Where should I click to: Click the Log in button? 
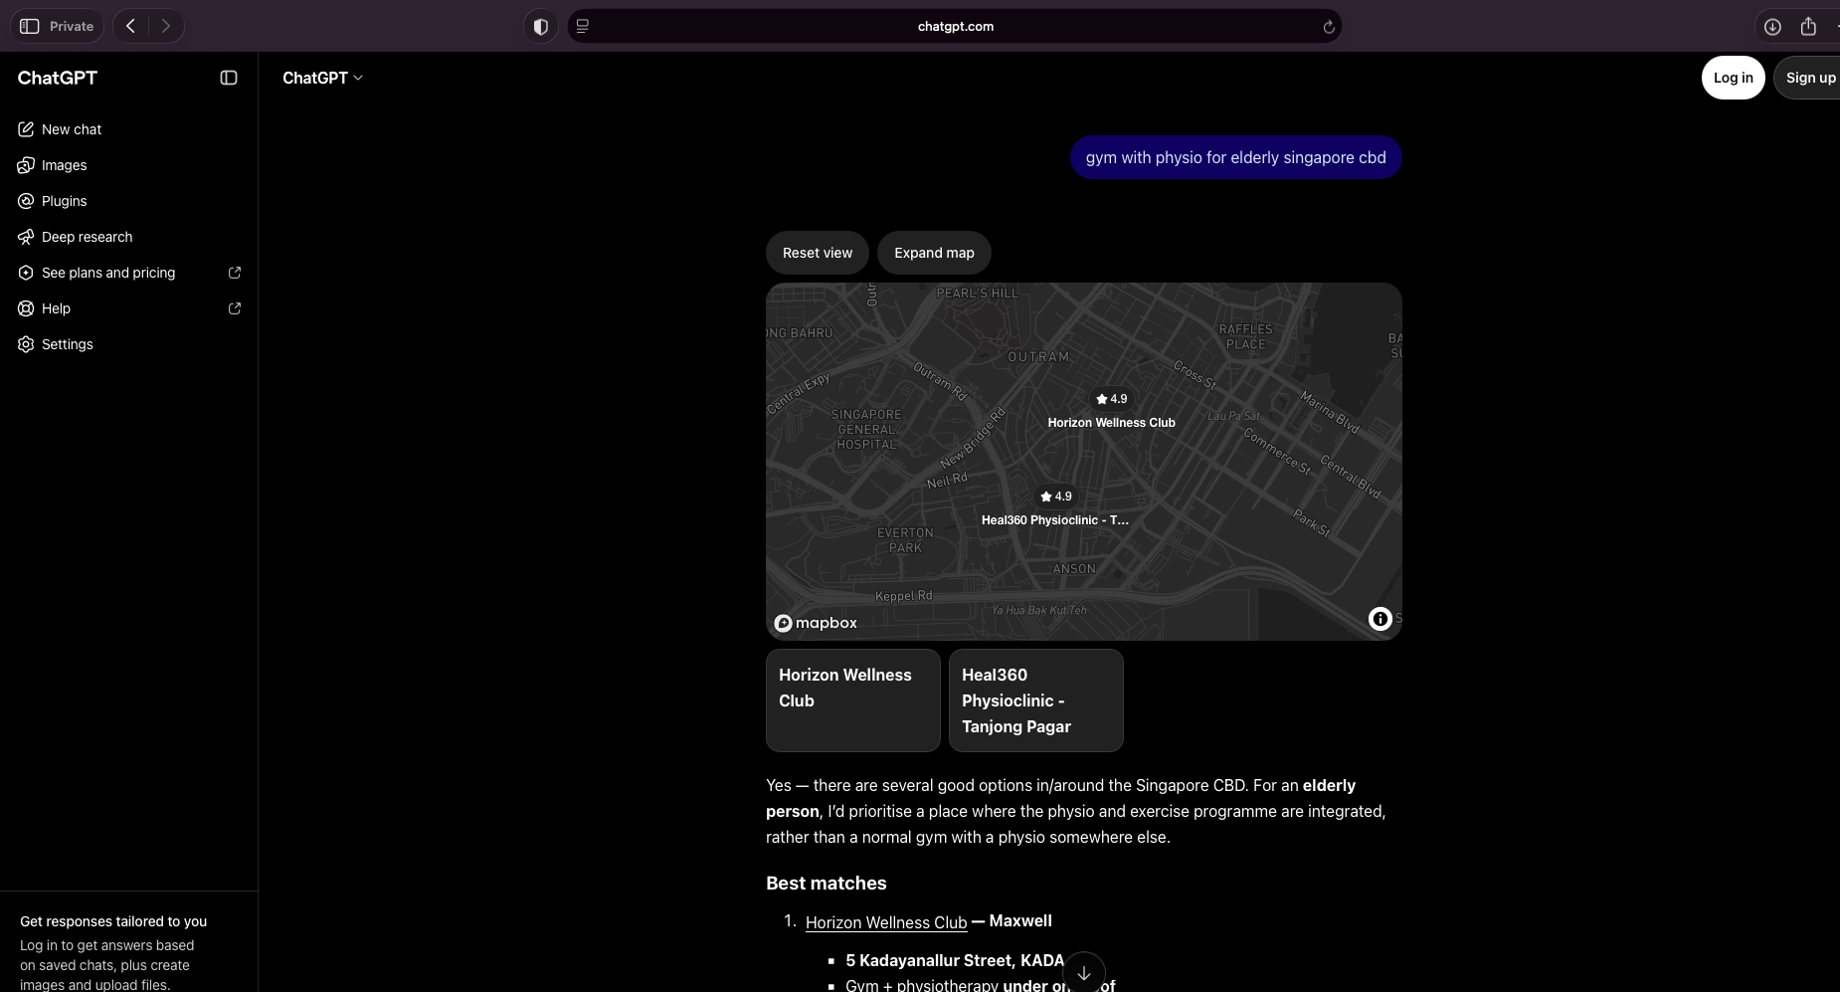click(1733, 78)
